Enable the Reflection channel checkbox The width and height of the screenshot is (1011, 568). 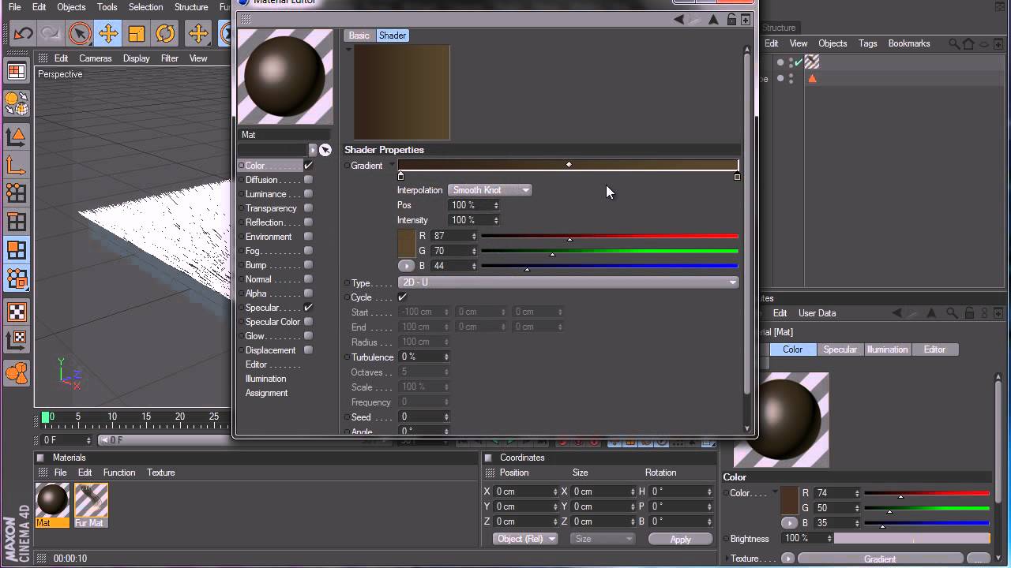pyautogui.click(x=308, y=222)
